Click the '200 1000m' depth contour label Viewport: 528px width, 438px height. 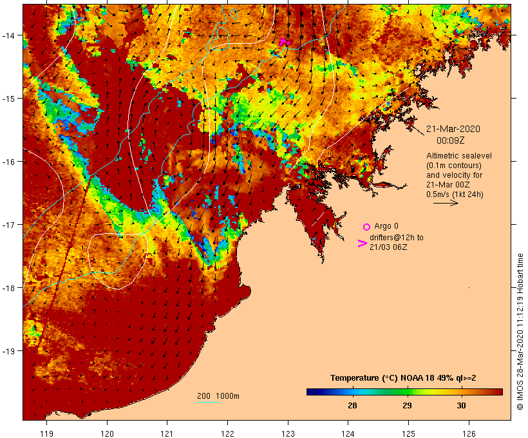click(x=218, y=396)
